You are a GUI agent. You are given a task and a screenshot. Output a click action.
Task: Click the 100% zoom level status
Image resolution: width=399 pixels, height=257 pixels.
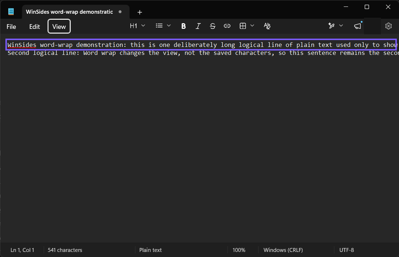tap(239, 250)
